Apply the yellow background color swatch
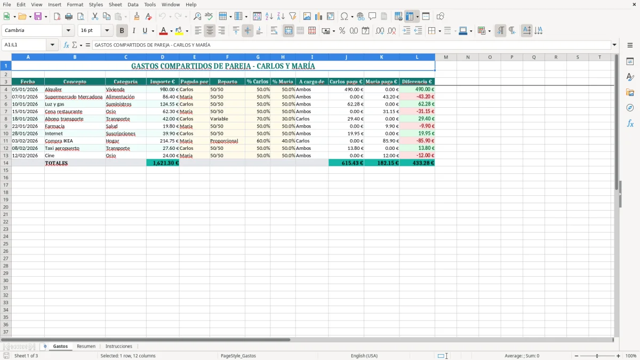Screen dimensions: 640x360 tap(179, 31)
